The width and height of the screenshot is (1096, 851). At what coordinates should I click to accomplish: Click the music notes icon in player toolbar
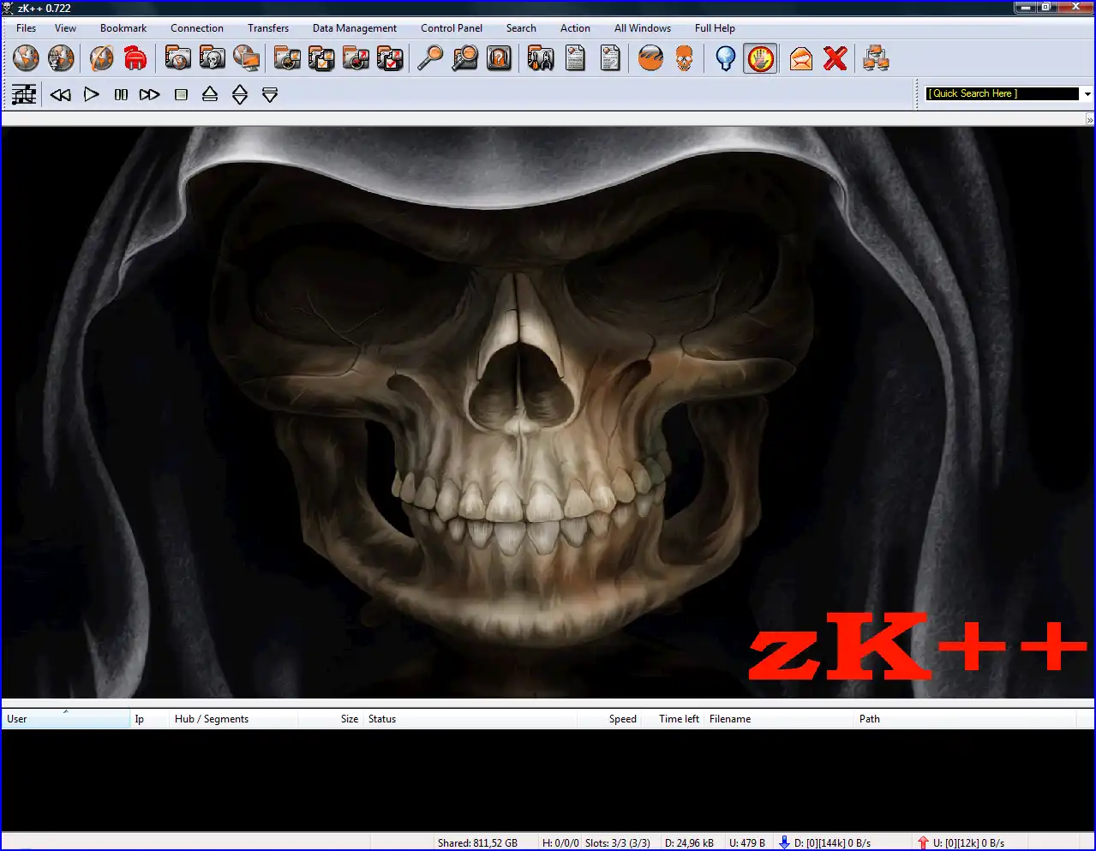point(24,94)
